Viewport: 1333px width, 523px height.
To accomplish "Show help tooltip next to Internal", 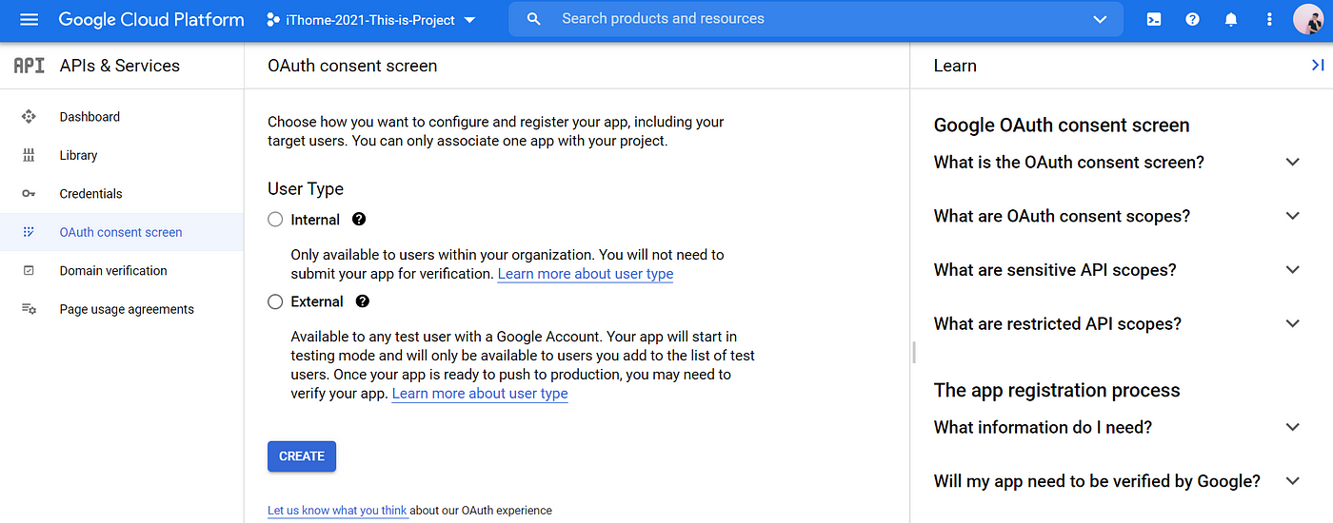I will coord(359,220).
